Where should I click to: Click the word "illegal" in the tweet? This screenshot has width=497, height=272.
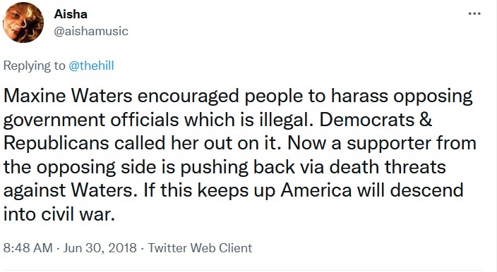tap(285, 119)
